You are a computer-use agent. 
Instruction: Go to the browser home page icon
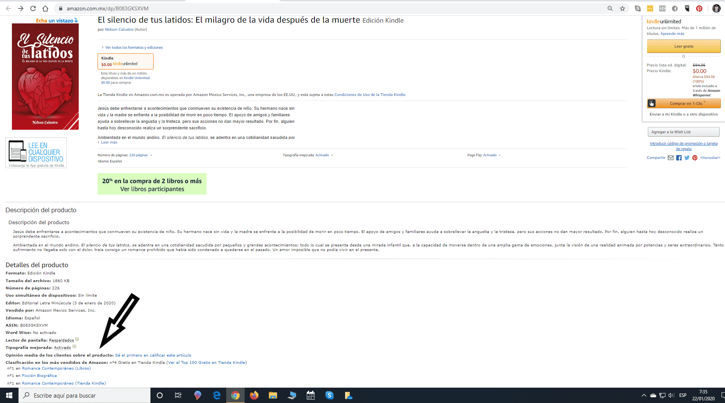45,8
